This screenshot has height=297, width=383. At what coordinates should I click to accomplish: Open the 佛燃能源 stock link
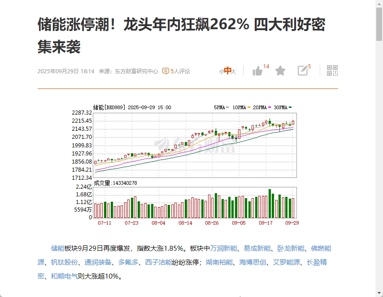(321, 248)
